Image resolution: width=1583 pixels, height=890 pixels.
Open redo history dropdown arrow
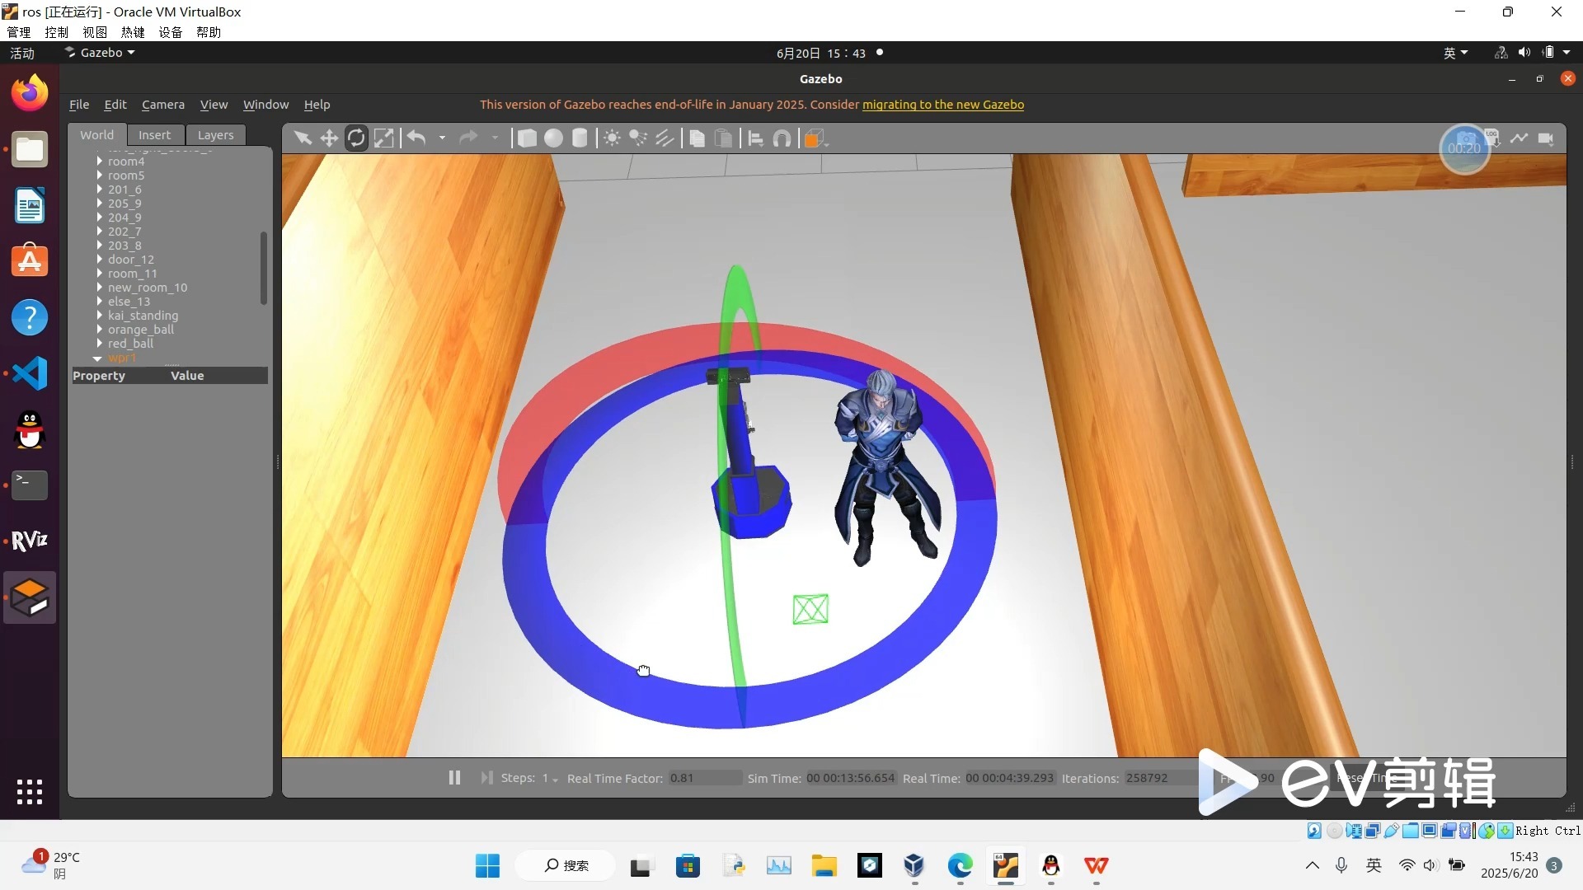495,138
